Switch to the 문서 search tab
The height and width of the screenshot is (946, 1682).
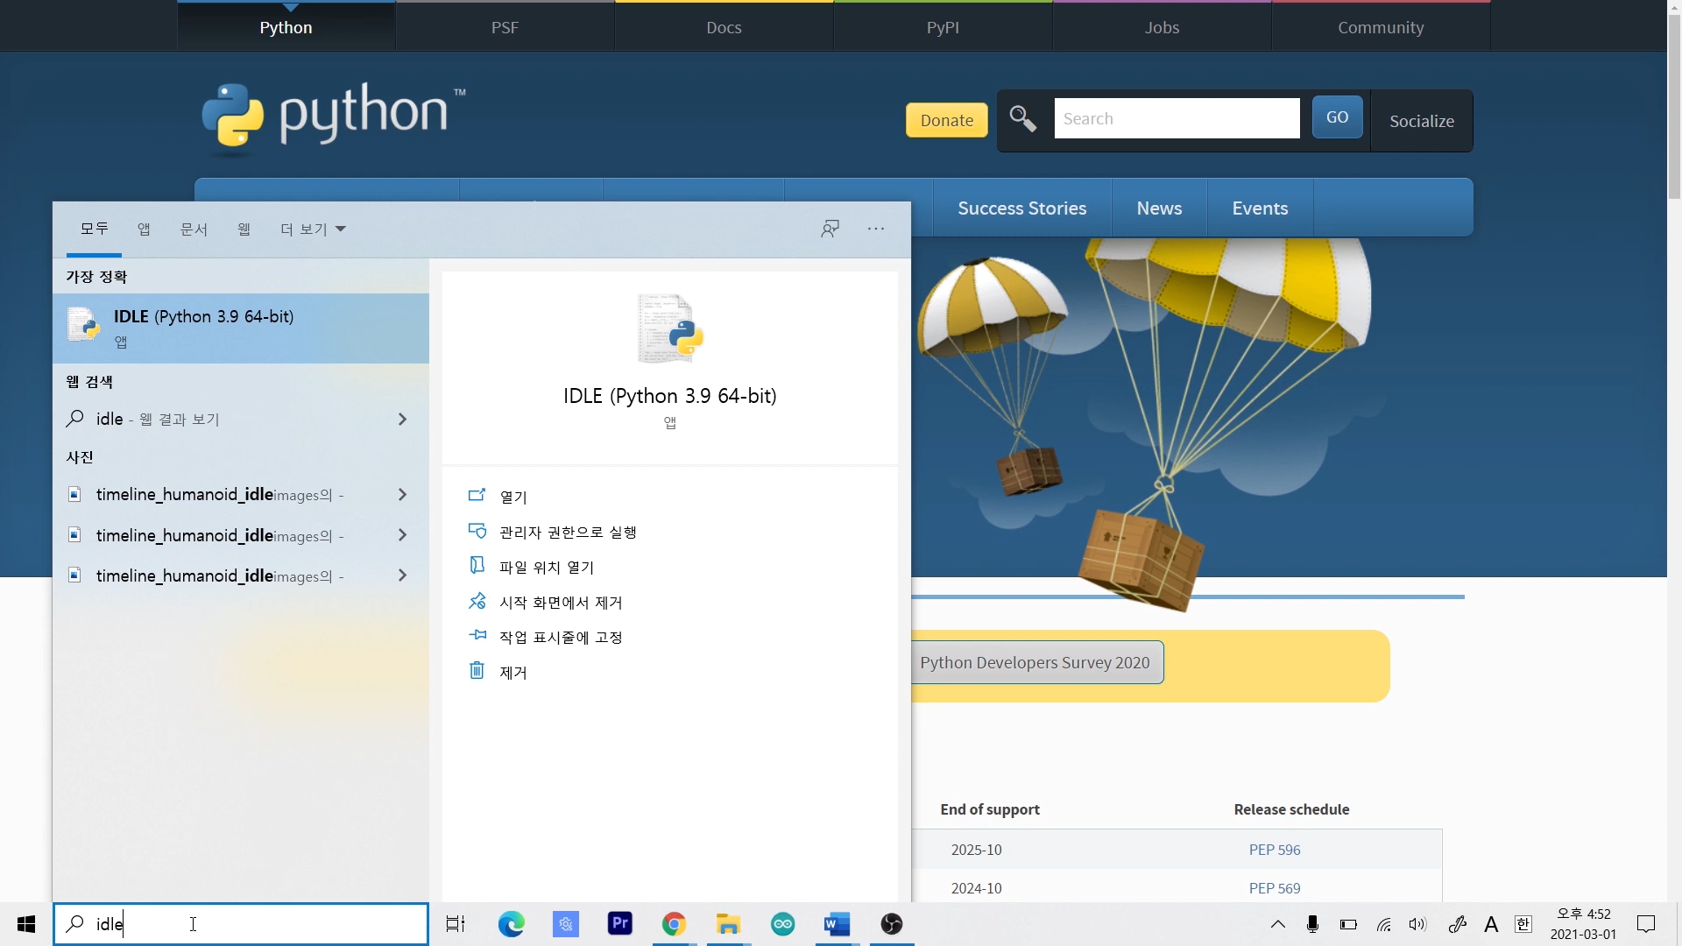pos(194,229)
